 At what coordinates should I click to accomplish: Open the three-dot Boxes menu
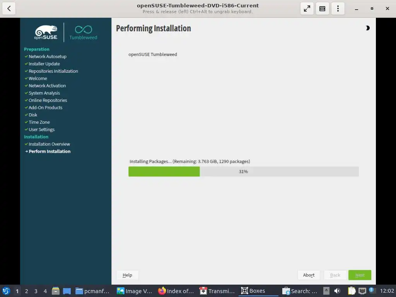pos(338,9)
